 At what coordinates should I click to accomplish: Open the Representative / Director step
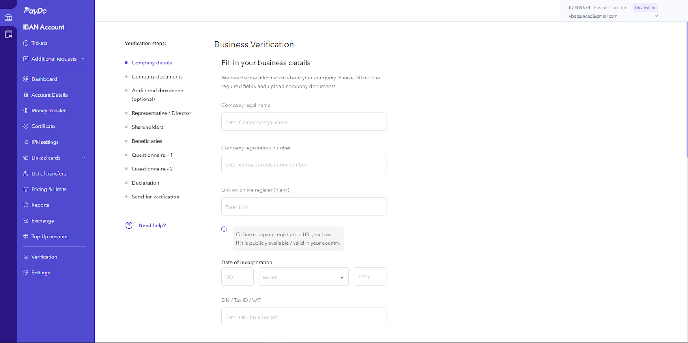click(x=161, y=113)
